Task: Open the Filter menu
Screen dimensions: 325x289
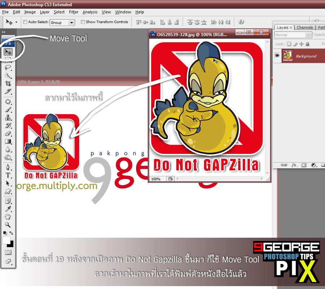Action: [74, 12]
